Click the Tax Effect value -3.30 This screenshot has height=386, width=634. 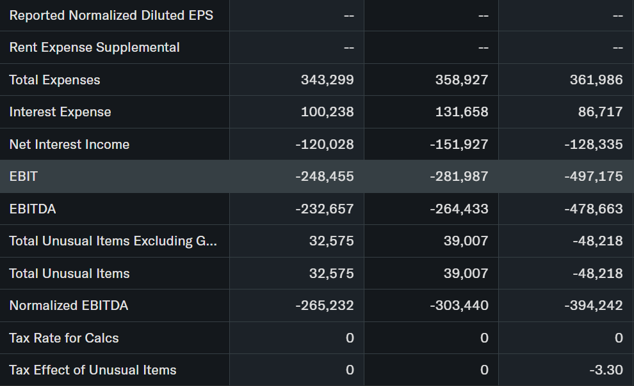click(605, 370)
